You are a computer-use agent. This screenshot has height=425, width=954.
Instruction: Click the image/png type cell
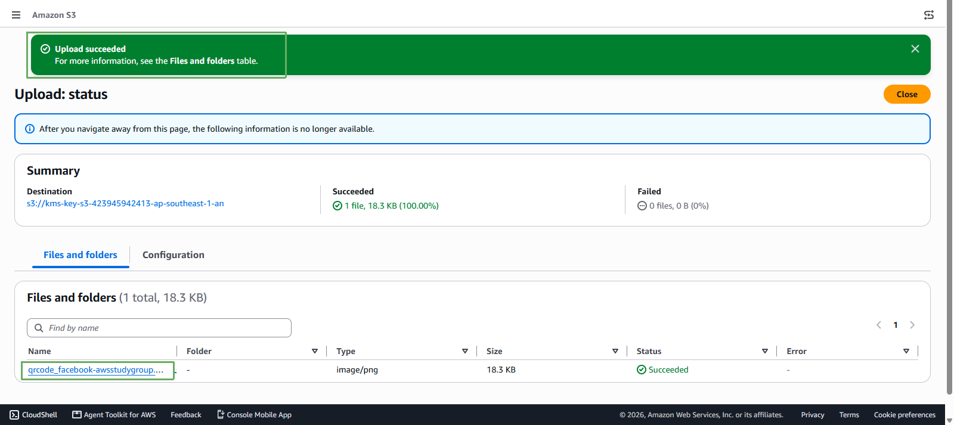pyautogui.click(x=357, y=370)
